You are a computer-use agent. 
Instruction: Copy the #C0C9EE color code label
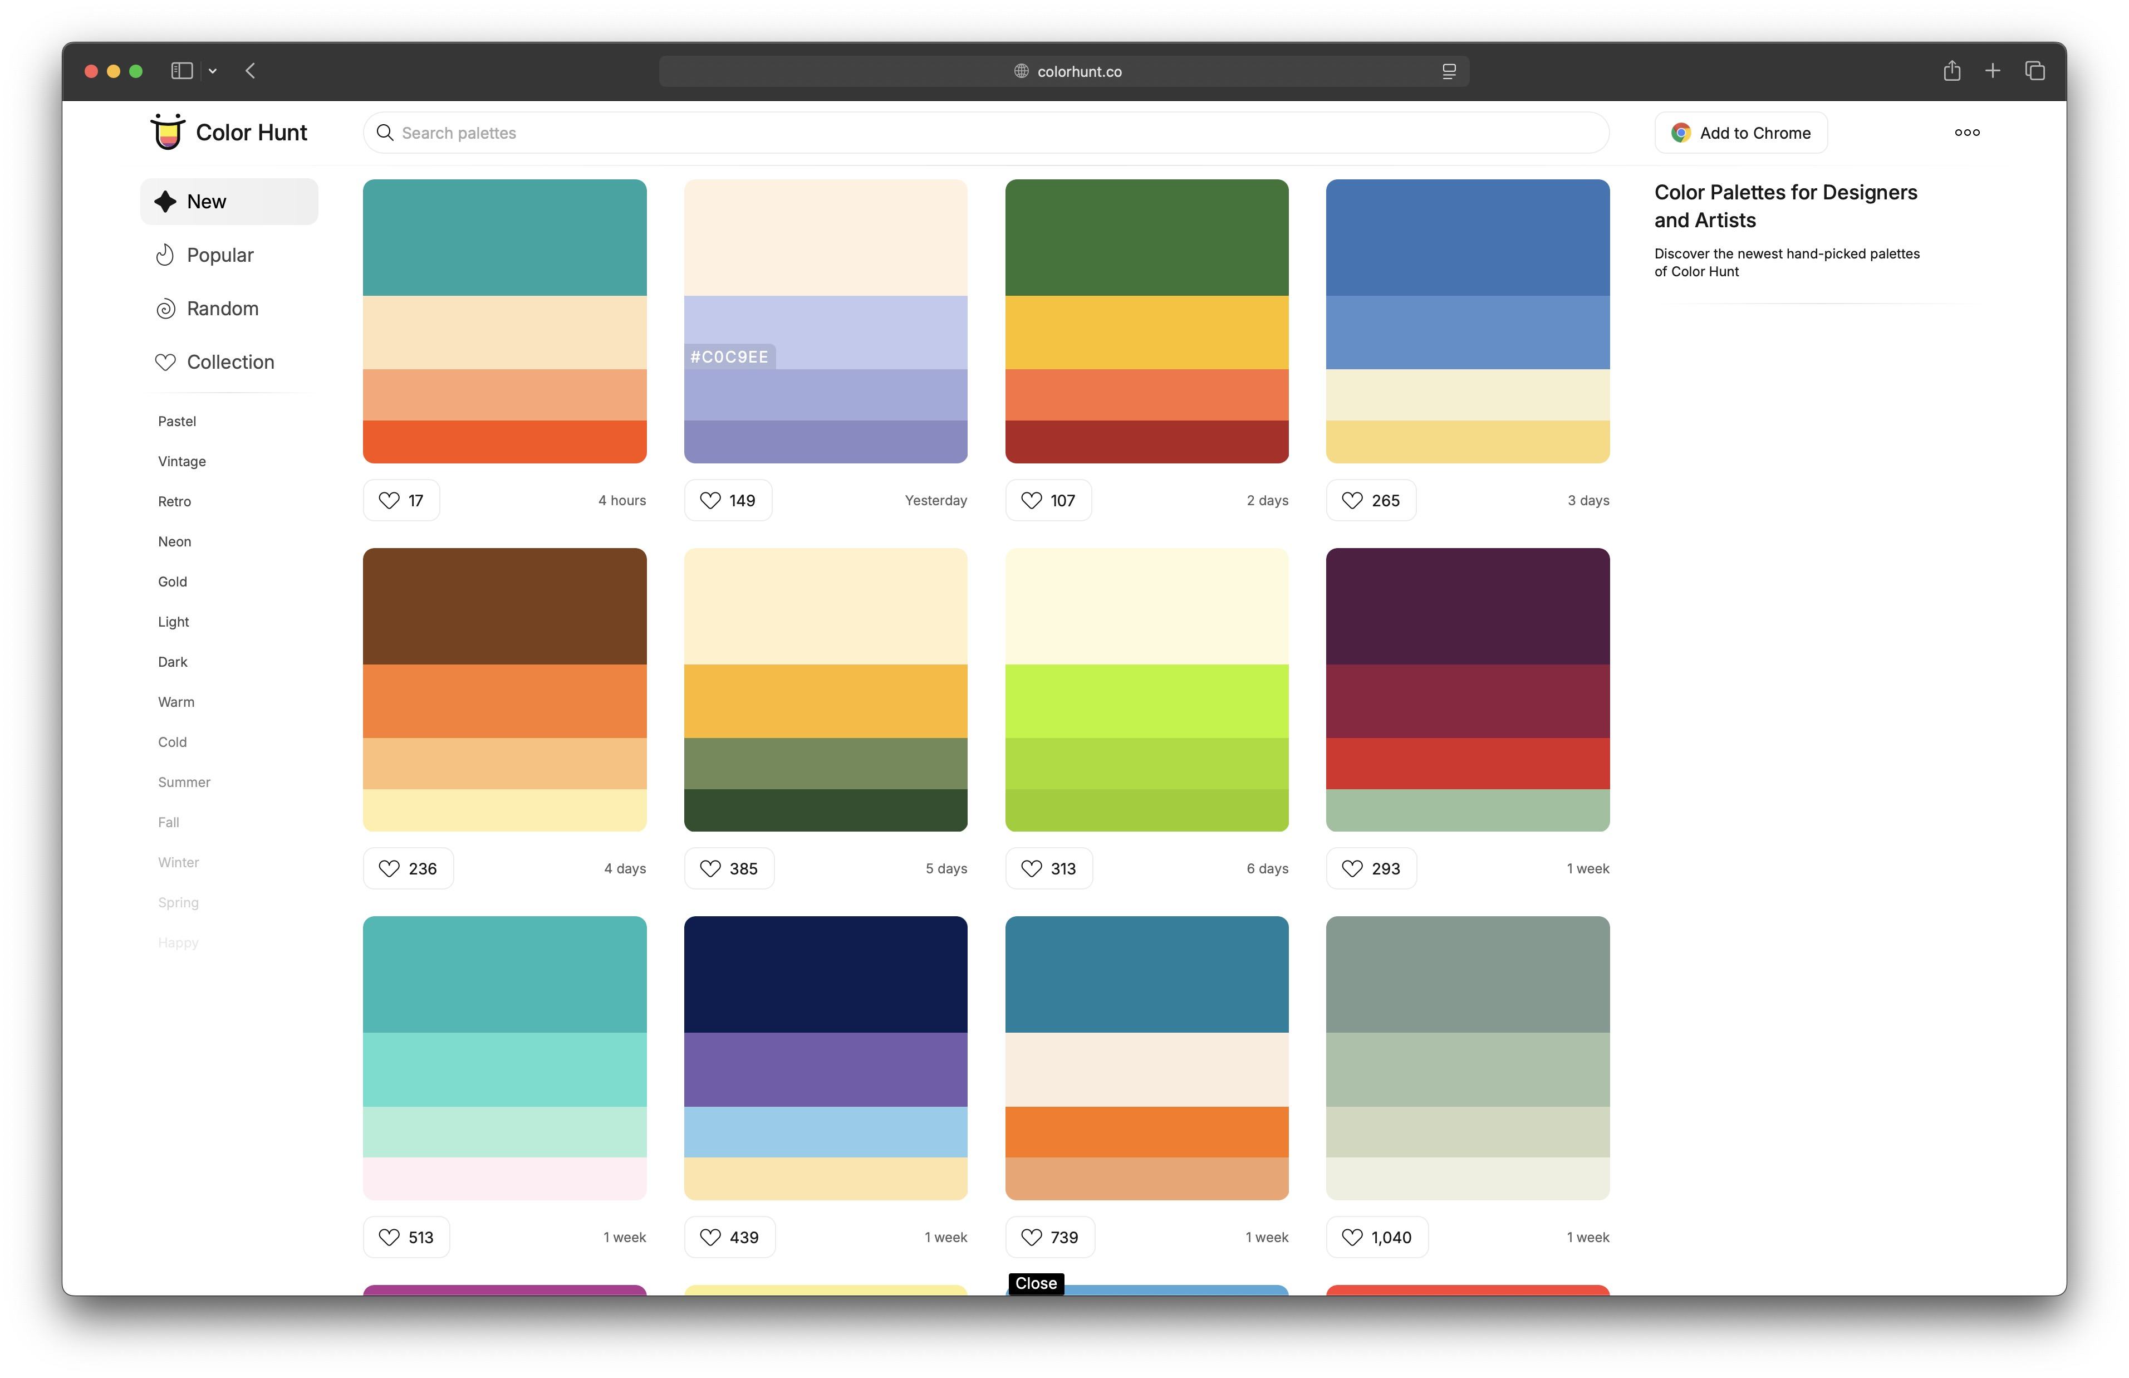click(x=729, y=356)
